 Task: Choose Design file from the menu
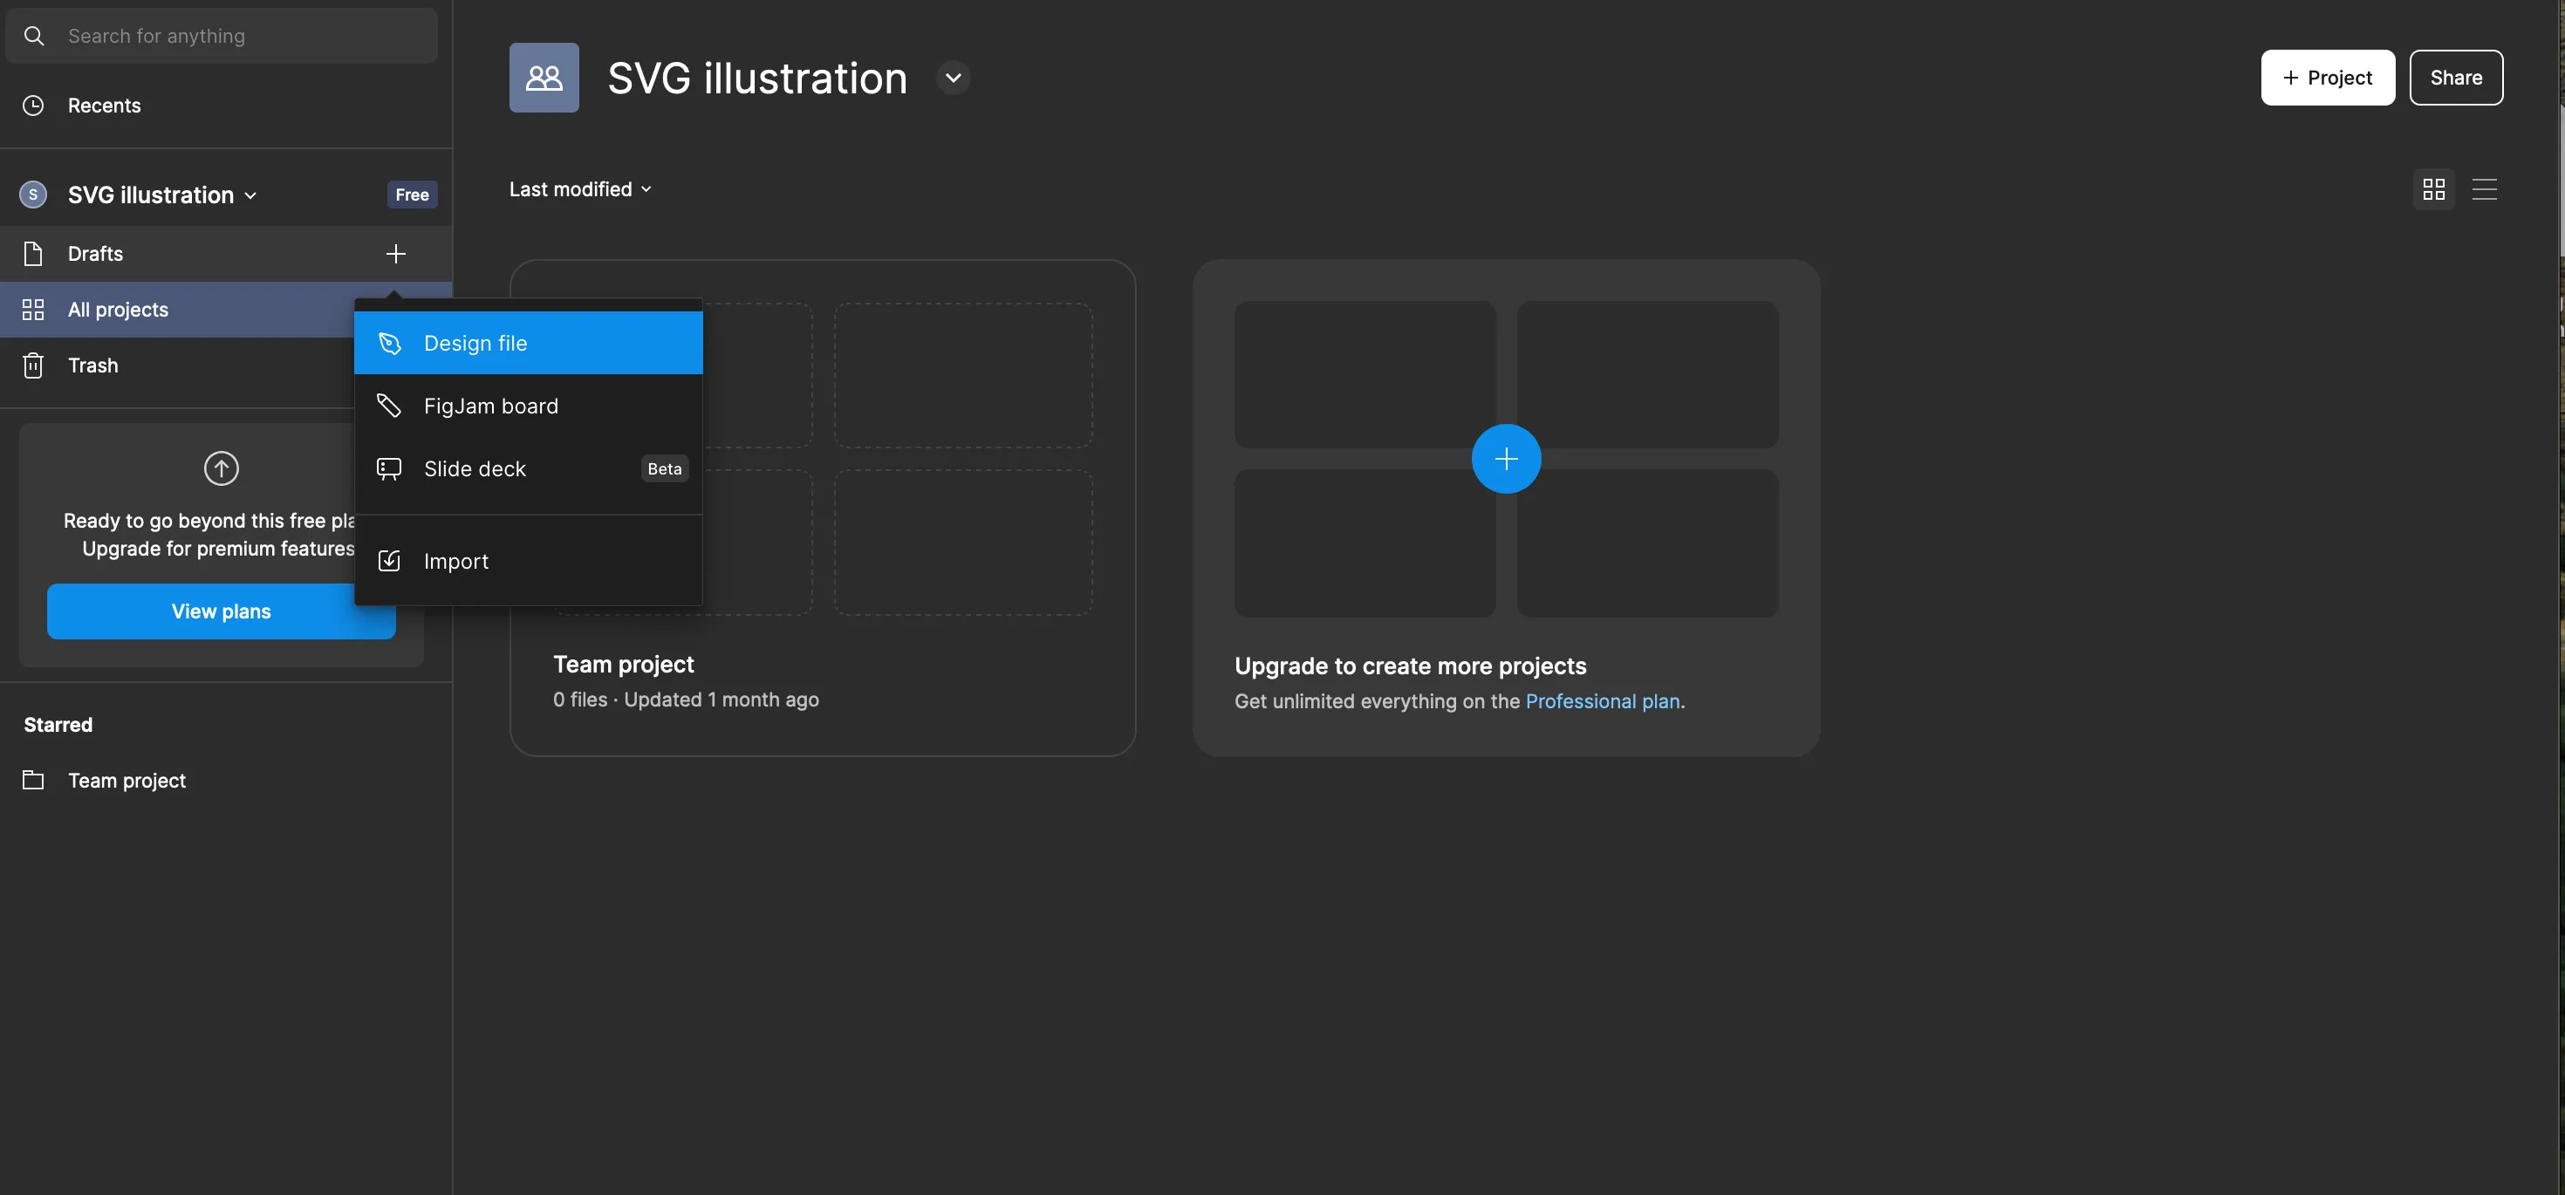pos(529,344)
